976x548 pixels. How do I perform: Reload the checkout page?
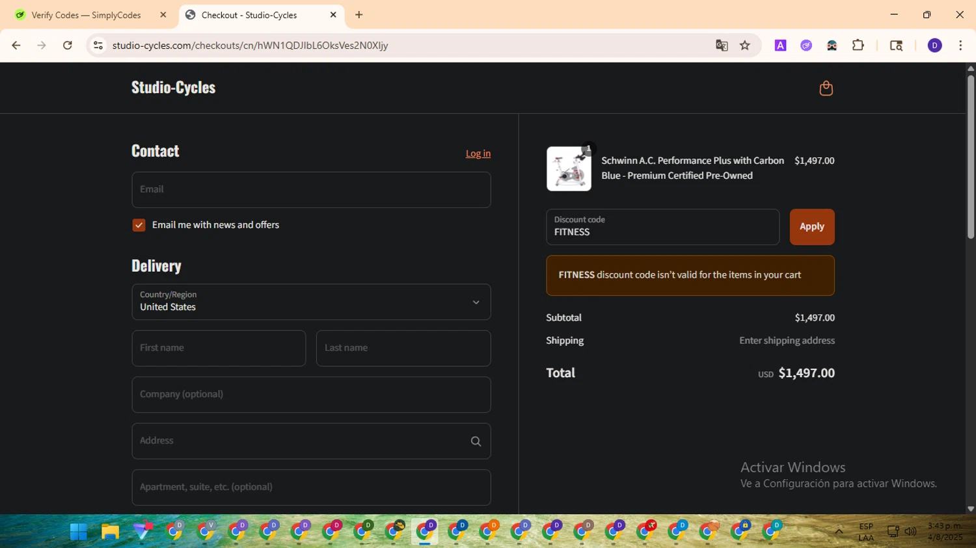68,46
